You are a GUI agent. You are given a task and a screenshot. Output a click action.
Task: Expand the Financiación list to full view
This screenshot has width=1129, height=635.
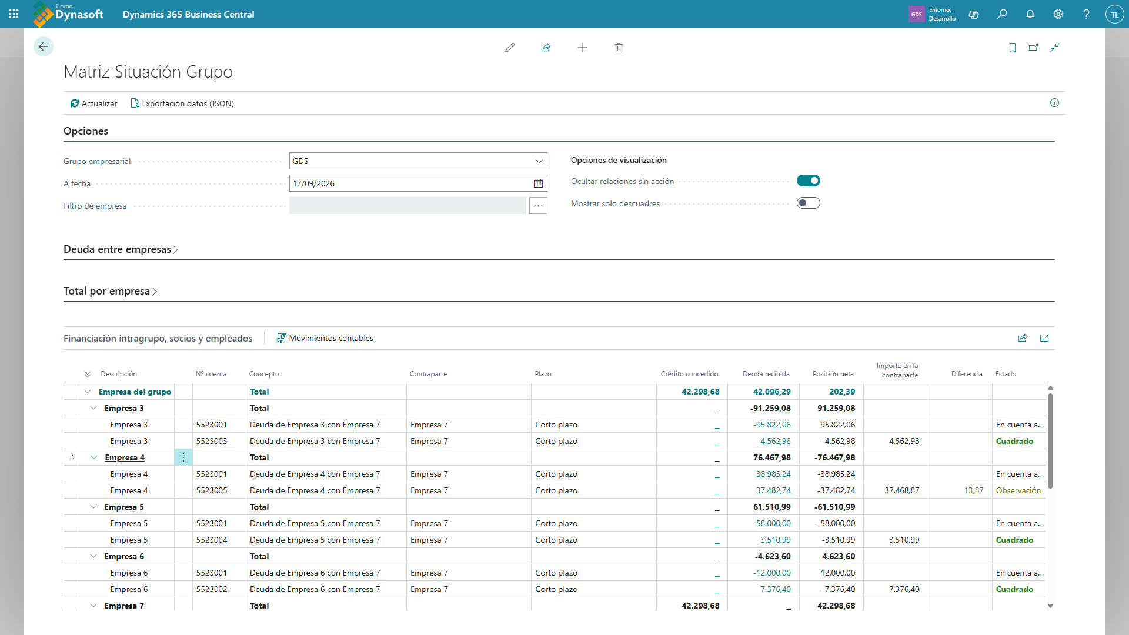pyautogui.click(x=1044, y=338)
